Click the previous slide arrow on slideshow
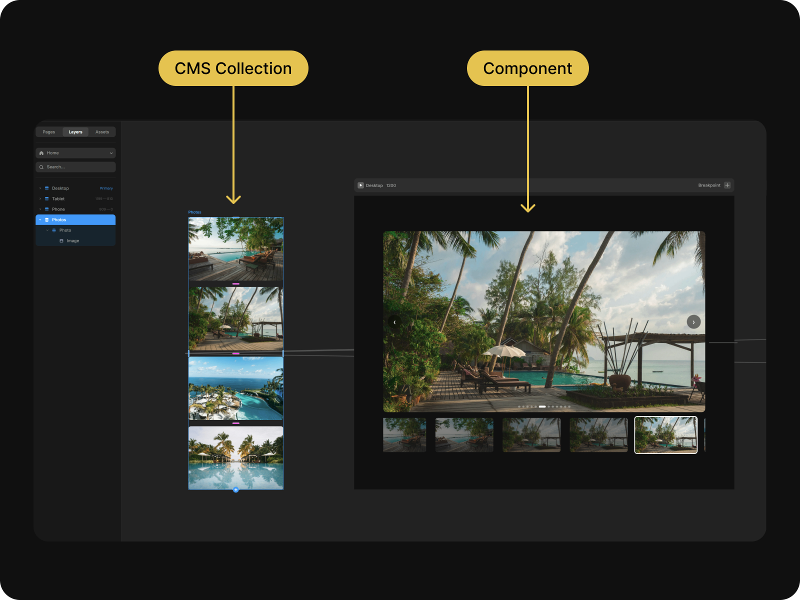Image resolution: width=800 pixels, height=600 pixels. click(x=395, y=322)
